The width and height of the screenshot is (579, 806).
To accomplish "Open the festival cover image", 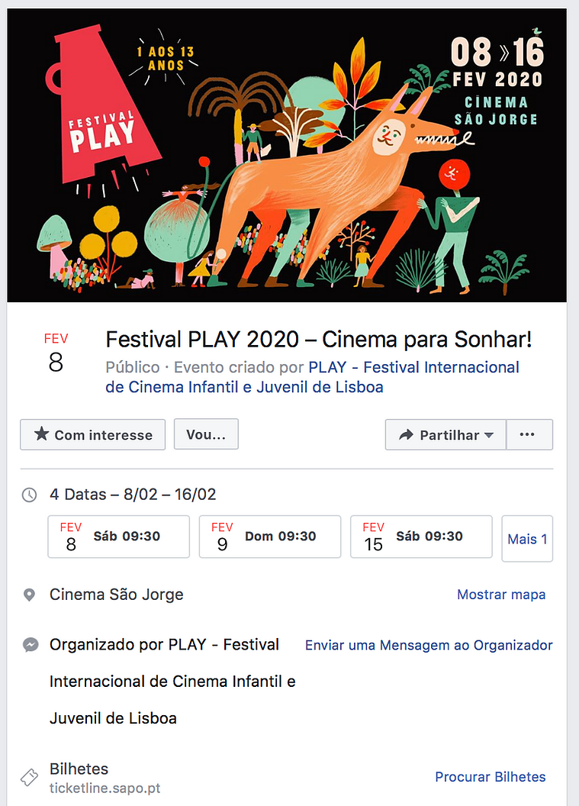I will [287, 155].
